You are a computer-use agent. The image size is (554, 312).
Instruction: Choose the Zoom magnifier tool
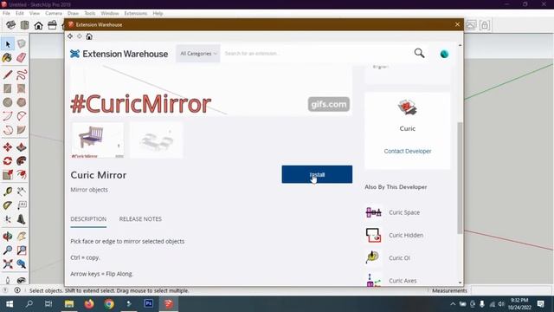click(x=8, y=250)
